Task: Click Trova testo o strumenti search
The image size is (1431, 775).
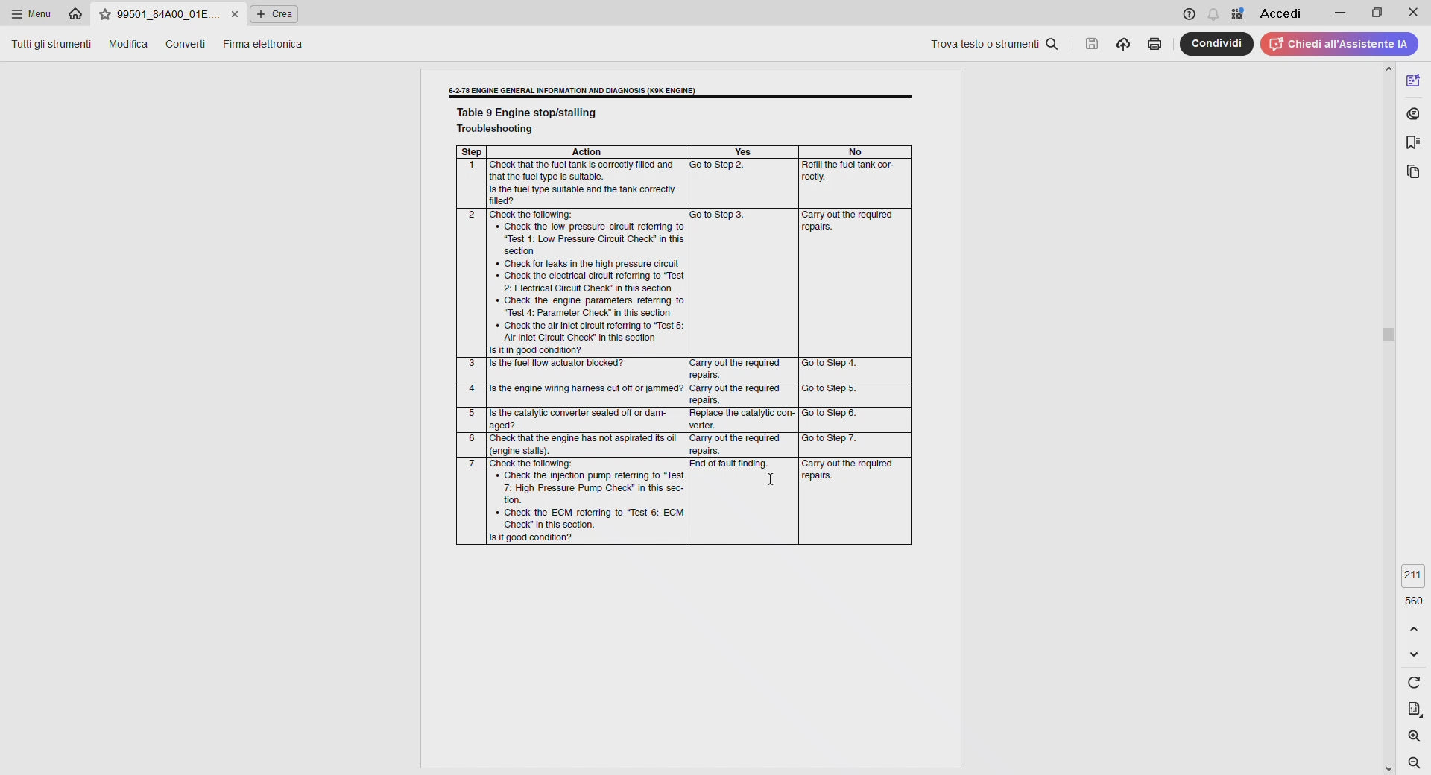Action: click(x=994, y=44)
